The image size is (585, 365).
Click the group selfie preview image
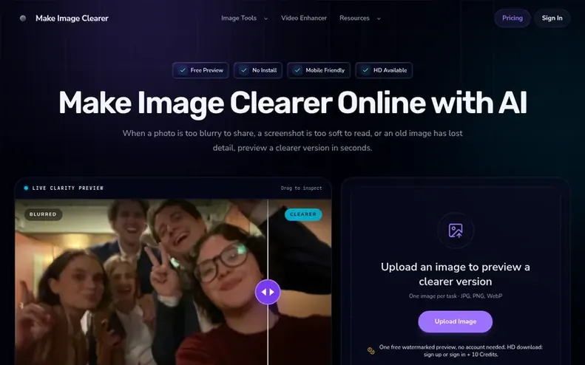(x=173, y=282)
